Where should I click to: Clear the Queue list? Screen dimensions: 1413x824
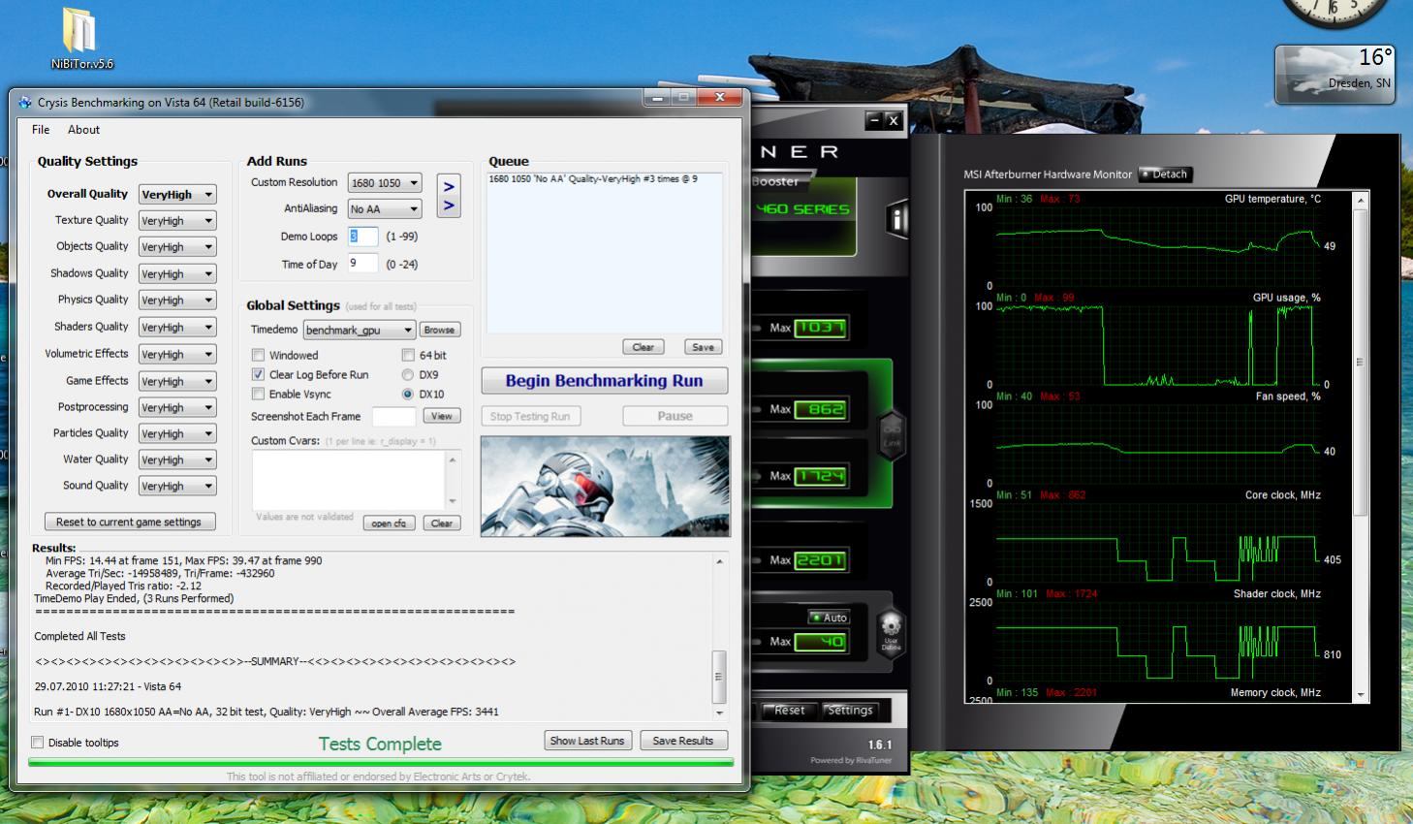point(644,347)
